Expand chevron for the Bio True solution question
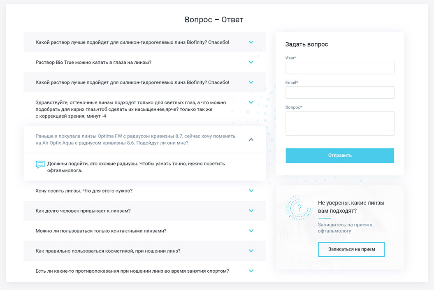 tap(251, 62)
